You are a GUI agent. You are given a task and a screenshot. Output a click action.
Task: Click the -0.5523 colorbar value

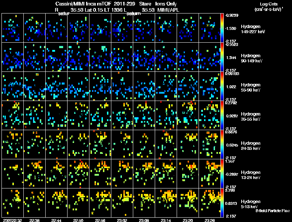232,44
